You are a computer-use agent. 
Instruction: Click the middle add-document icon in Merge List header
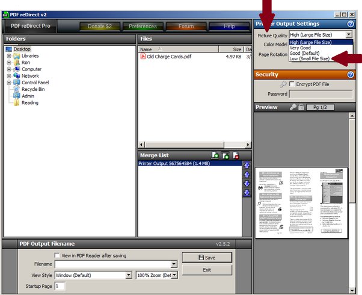(x=225, y=155)
